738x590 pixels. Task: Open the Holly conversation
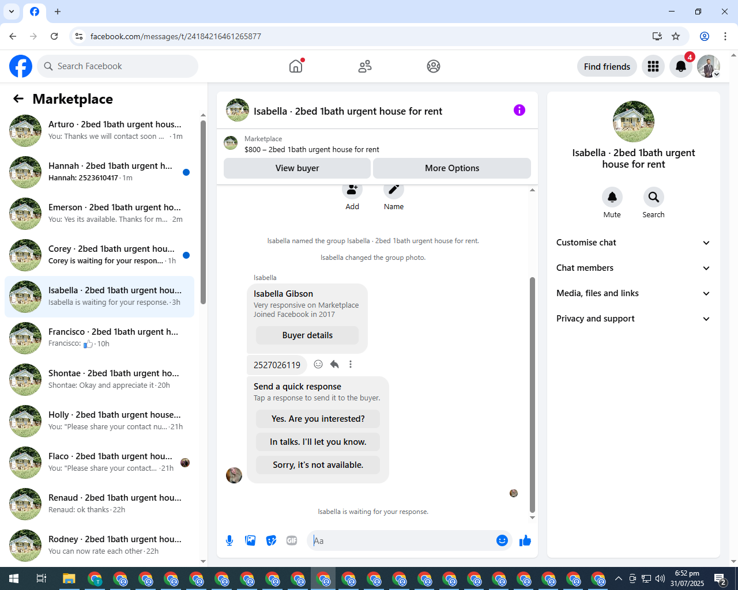click(99, 421)
